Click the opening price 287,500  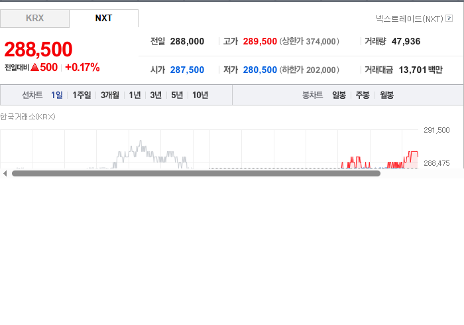click(x=187, y=70)
